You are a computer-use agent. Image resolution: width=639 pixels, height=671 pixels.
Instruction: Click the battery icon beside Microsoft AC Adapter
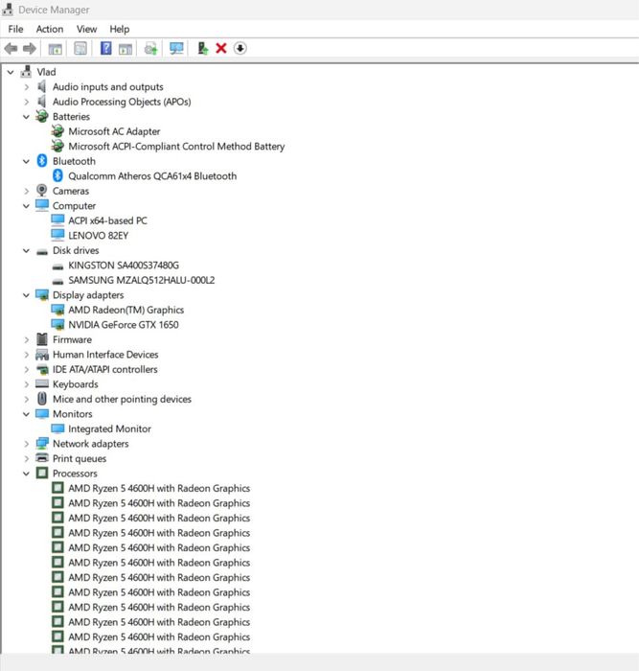coord(57,131)
